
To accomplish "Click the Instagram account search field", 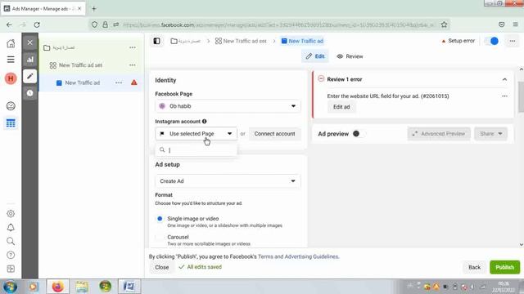I will [x=196, y=150].
